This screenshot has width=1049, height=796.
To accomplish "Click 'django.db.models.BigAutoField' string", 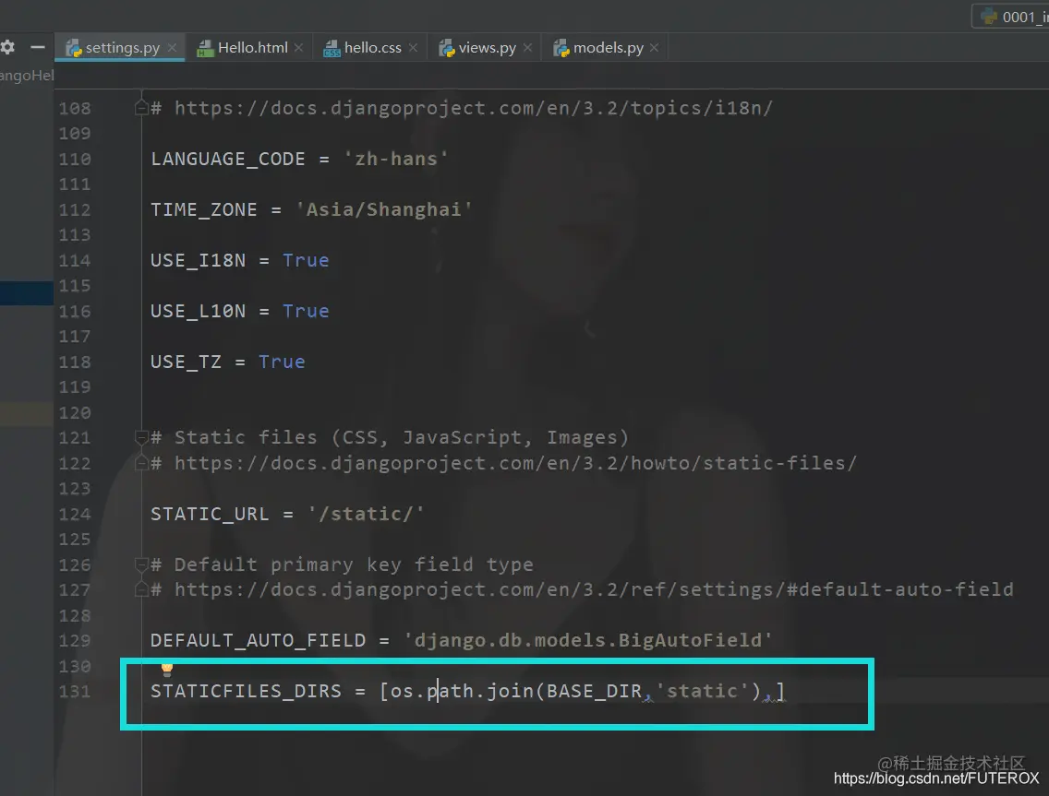I will coord(588,640).
